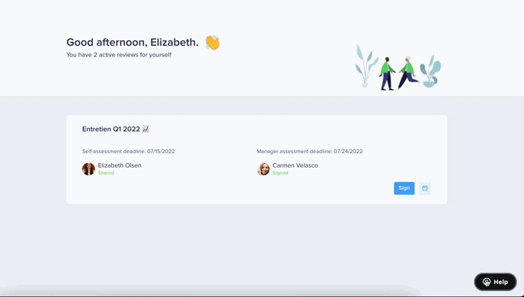The height and width of the screenshot is (297, 524).
Task: Click the potted plant illustration on the right
Action: (431, 71)
